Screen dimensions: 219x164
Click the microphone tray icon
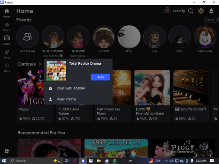192,161
